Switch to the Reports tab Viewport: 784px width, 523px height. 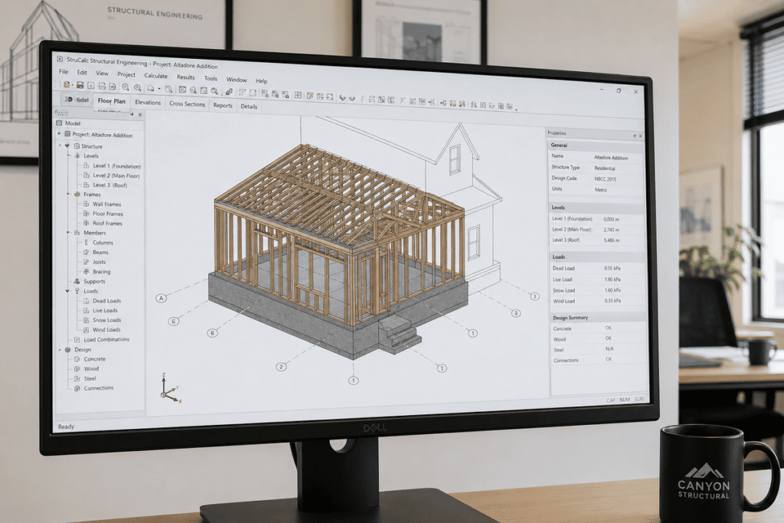223,106
